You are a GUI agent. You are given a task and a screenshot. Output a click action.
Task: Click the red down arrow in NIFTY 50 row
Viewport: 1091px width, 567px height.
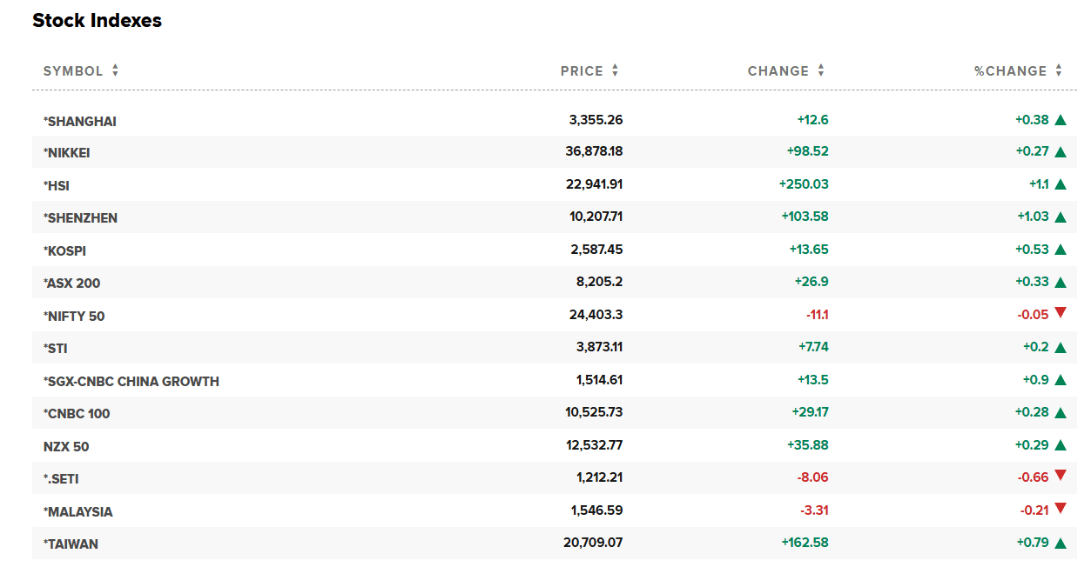1060,313
